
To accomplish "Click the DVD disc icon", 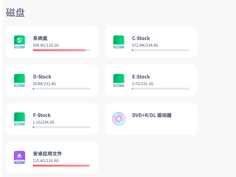I will pos(119,119).
